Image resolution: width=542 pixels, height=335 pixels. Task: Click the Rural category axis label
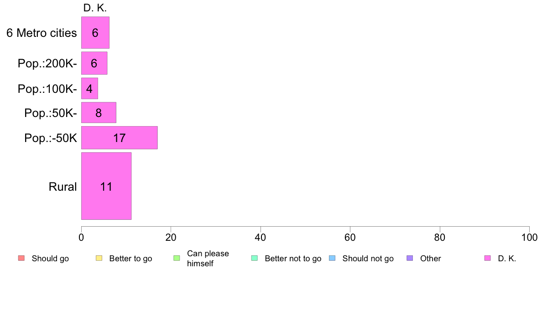pos(63,187)
